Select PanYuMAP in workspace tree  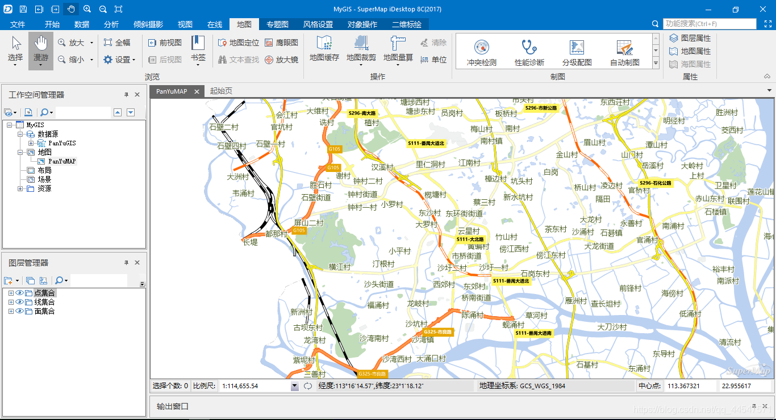click(62, 161)
